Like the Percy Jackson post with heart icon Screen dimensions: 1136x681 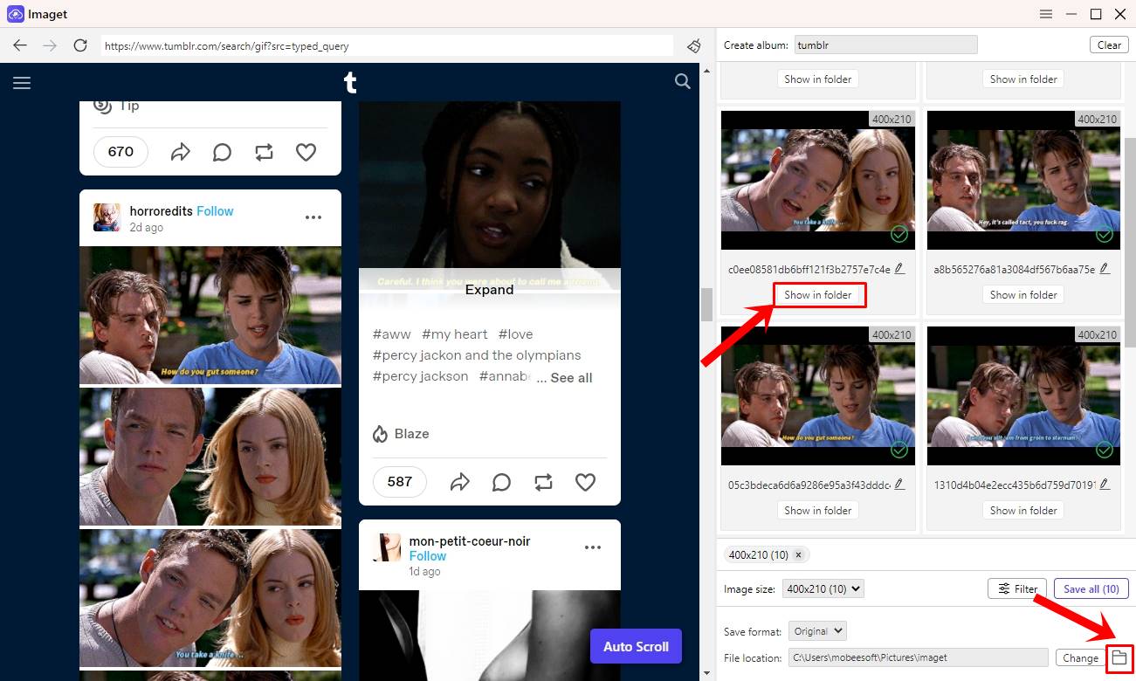click(585, 481)
